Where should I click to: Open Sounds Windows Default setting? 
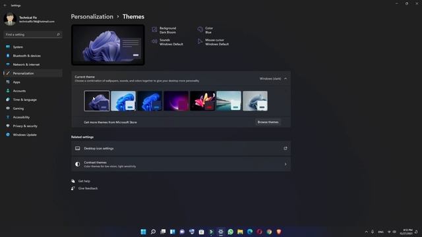click(x=167, y=42)
